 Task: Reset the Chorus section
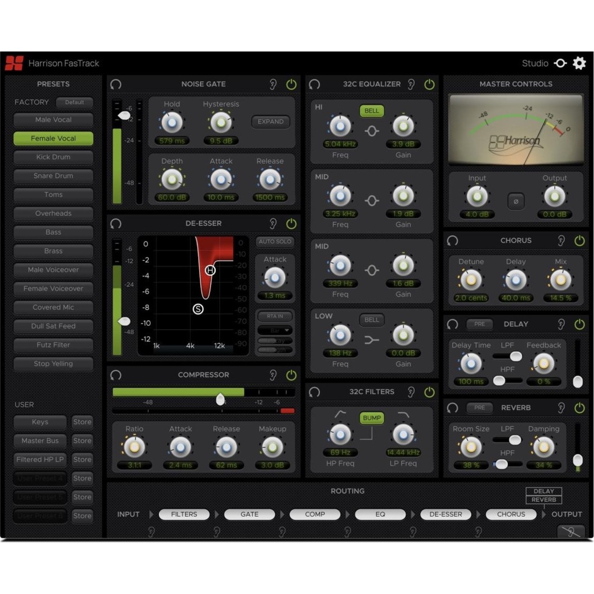click(452, 241)
